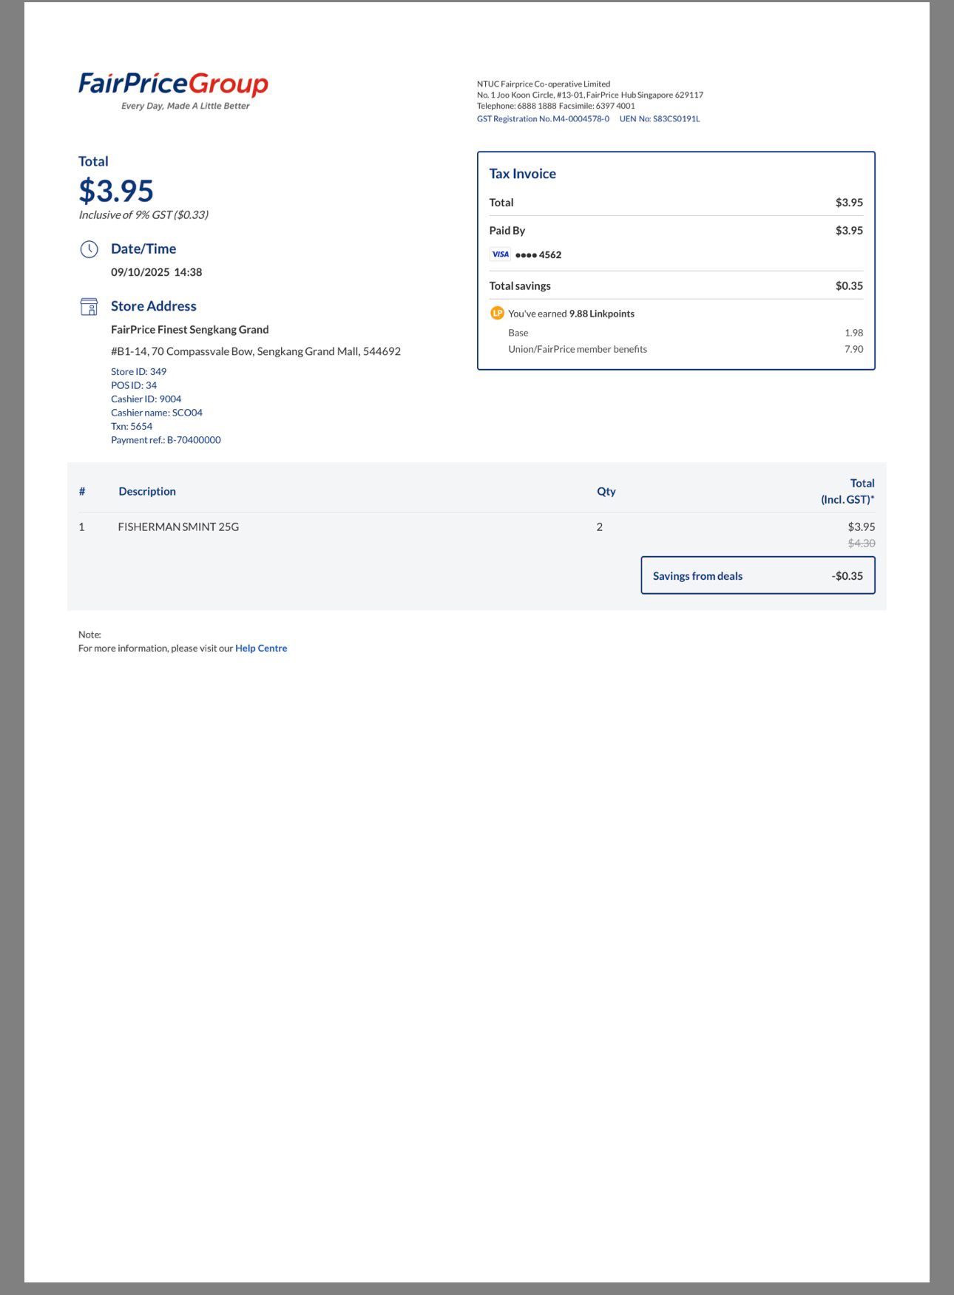Screen dimensions: 954x1295
Task: Click the quantity 2 for FISHERMAN SMINT
Action: pos(600,527)
